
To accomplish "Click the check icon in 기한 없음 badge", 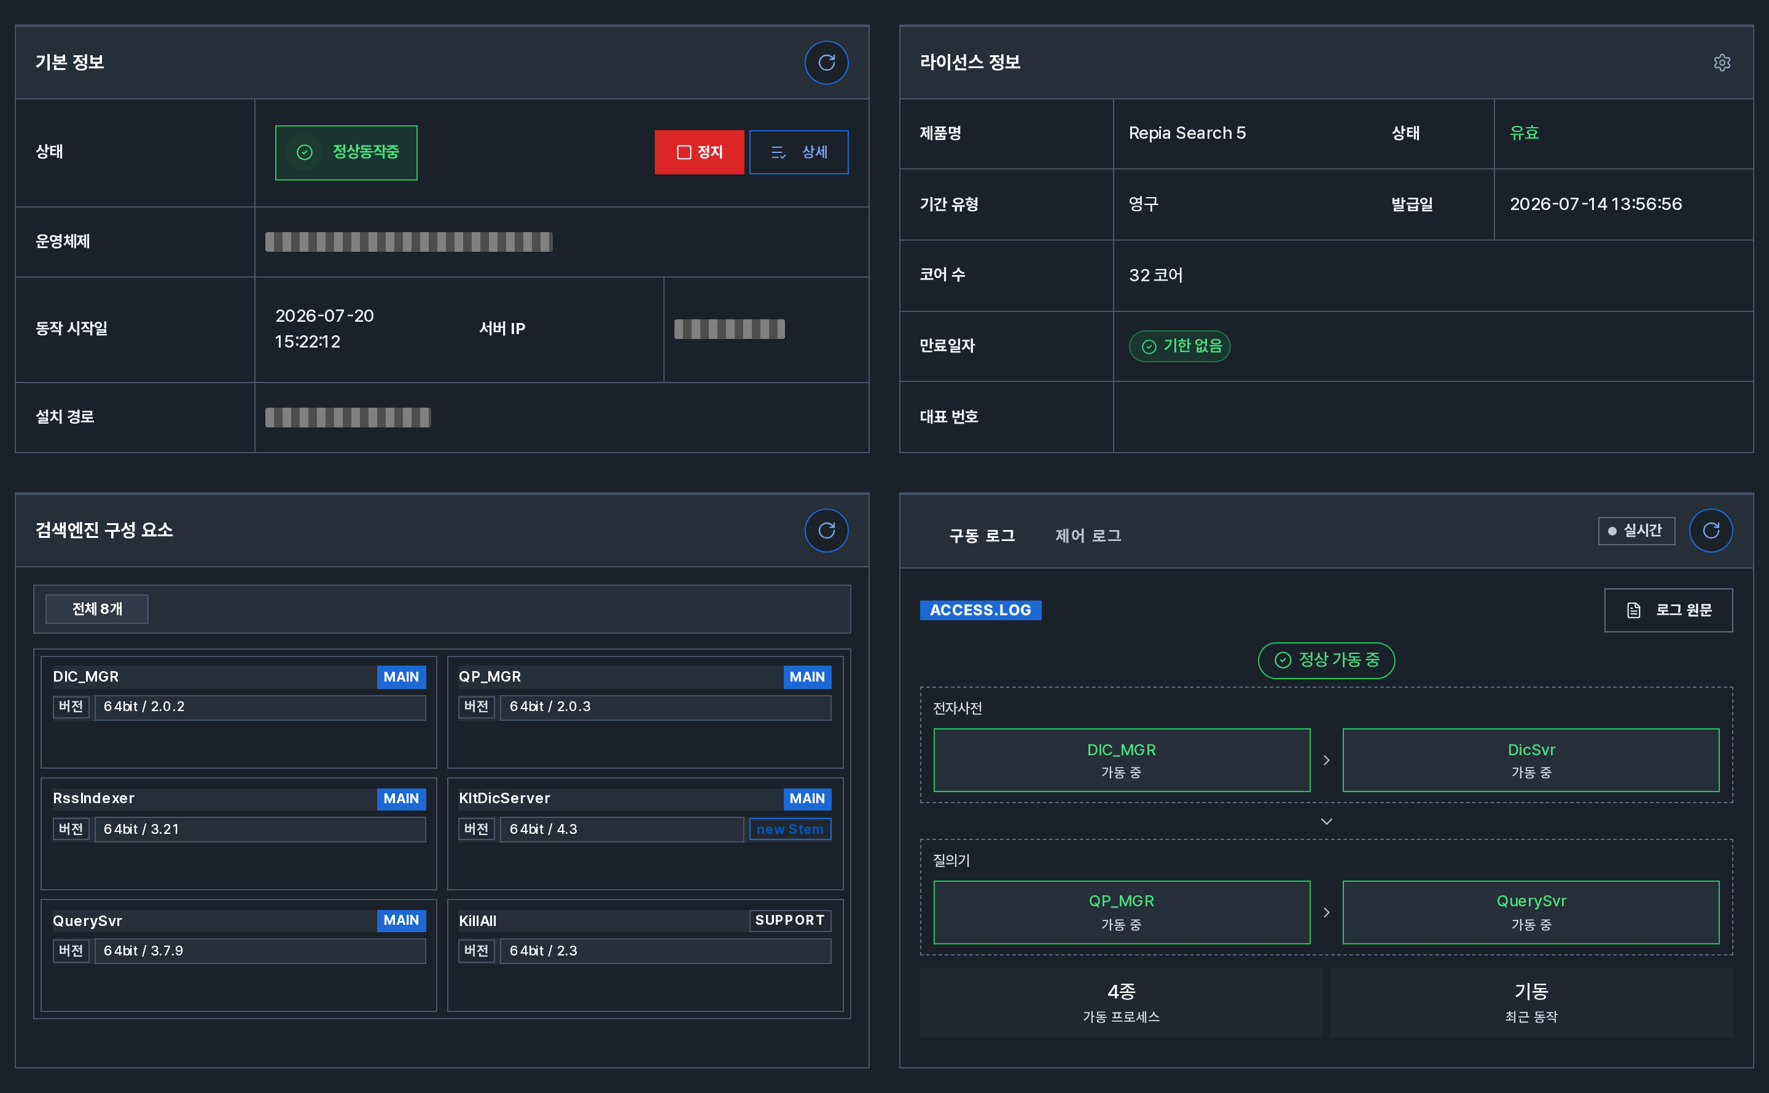I will click(x=1149, y=347).
